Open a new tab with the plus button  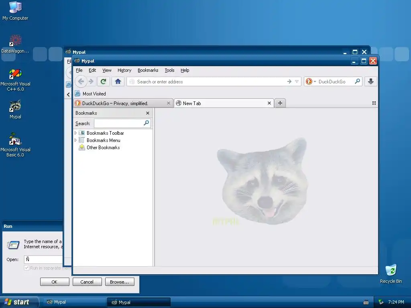pyautogui.click(x=280, y=103)
